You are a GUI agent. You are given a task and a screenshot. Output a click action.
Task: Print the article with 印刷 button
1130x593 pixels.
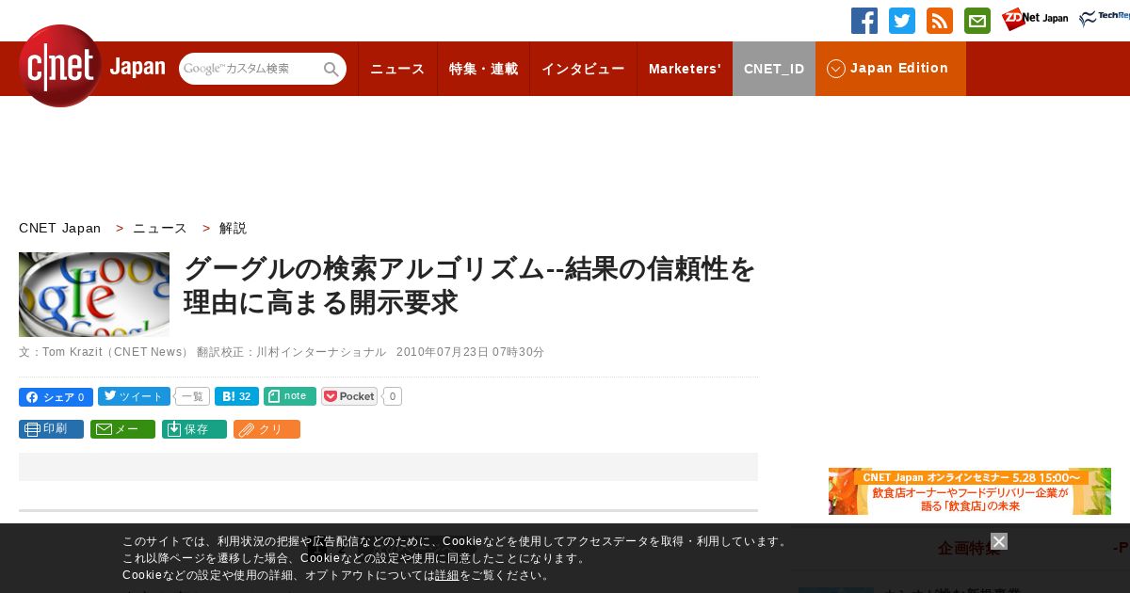point(51,429)
